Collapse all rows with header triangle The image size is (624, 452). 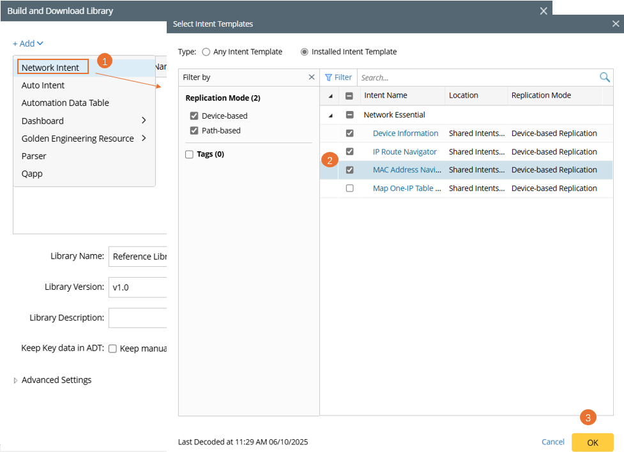(x=330, y=96)
